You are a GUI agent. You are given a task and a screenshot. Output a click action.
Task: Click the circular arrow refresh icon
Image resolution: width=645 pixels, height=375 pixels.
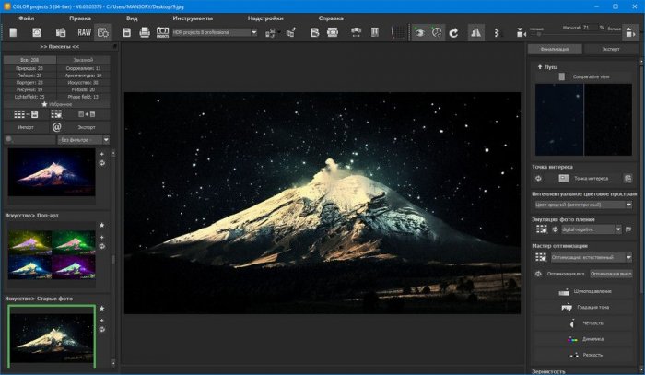(453, 32)
